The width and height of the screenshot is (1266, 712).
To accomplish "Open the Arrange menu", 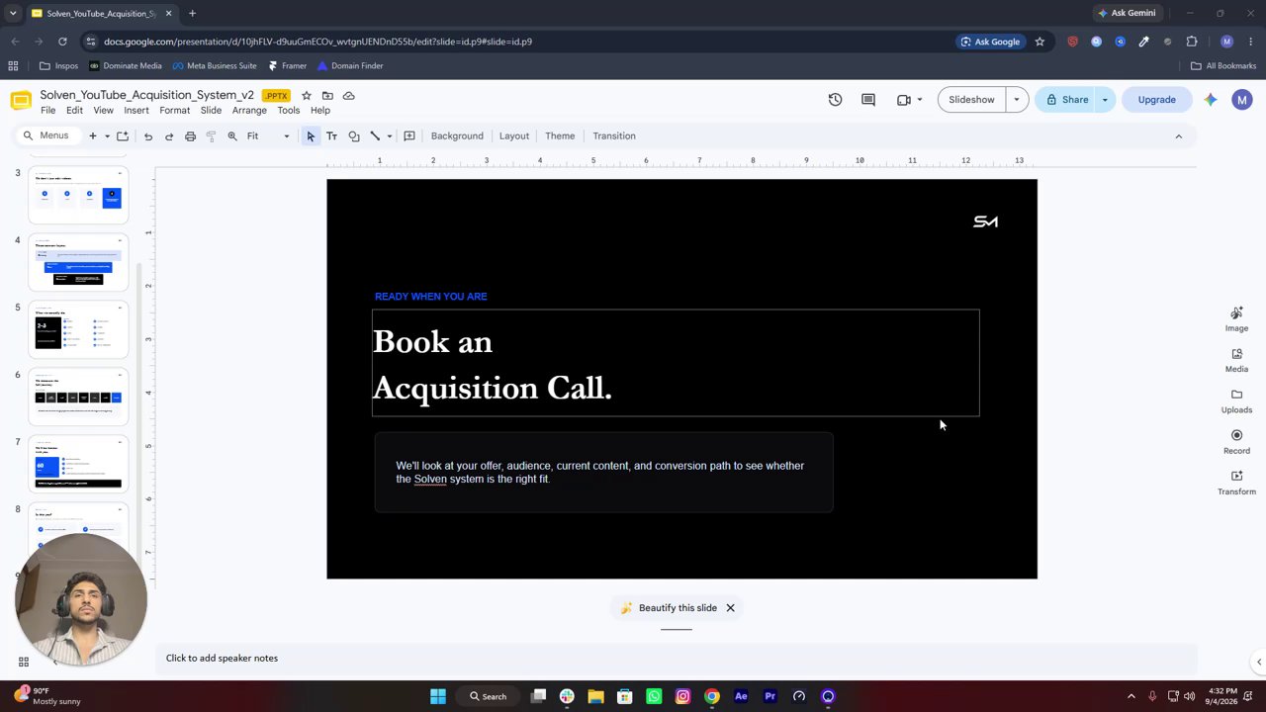I will (249, 111).
